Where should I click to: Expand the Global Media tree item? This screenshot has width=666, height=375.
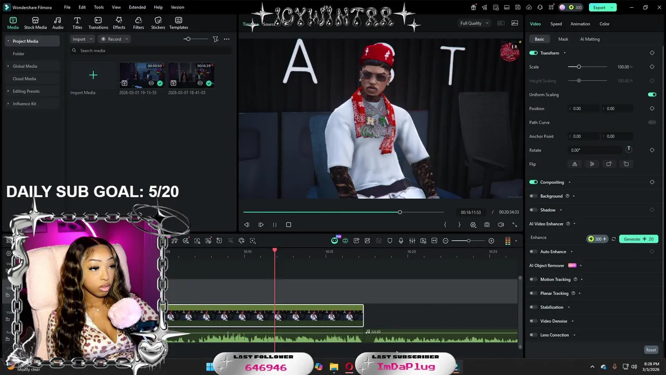8,66
